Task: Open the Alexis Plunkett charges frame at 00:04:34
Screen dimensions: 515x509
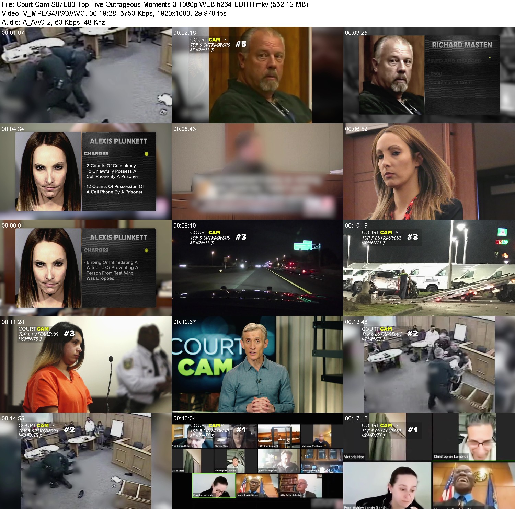Action: [86, 172]
